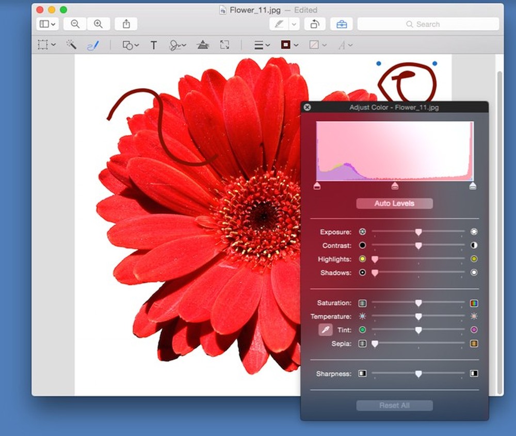
Task: Click the Auto Levels button
Action: tap(394, 203)
